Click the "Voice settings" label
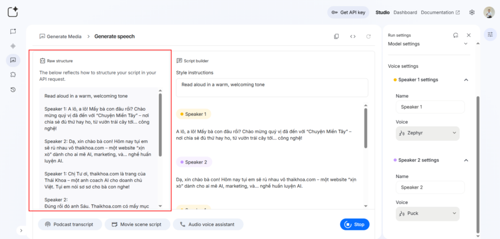This screenshot has height=239, width=500. pyautogui.click(x=403, y=66)
